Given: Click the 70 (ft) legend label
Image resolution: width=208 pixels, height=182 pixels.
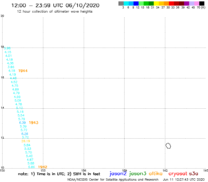Looking at the screenshot, I should [201, 7].
